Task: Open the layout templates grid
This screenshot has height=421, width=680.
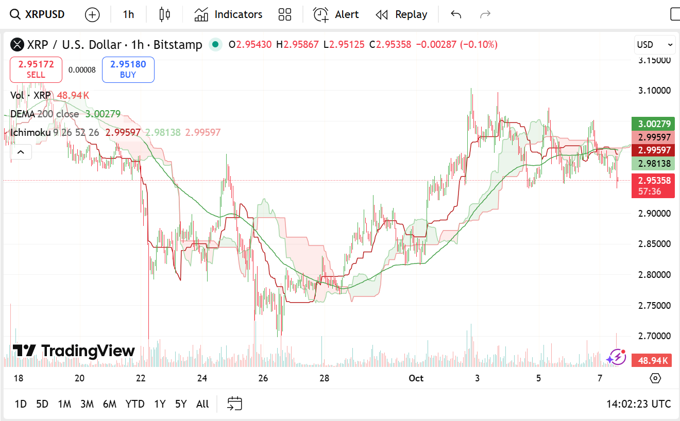Action: (285, 14)
